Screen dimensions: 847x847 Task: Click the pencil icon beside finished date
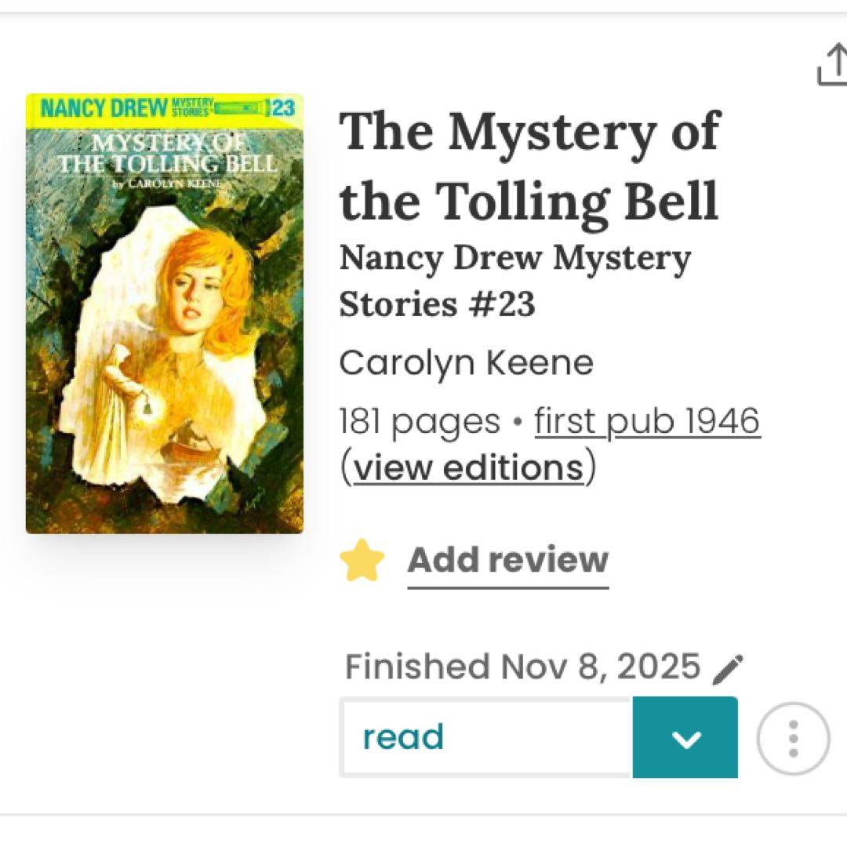pos(729,669)
